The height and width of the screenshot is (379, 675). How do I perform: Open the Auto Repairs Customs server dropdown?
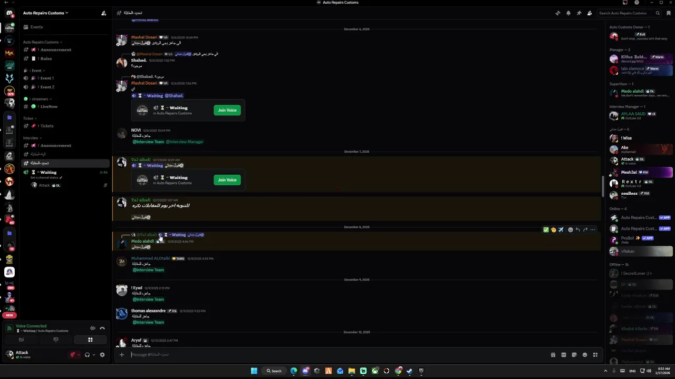click(x=45, y=13)
